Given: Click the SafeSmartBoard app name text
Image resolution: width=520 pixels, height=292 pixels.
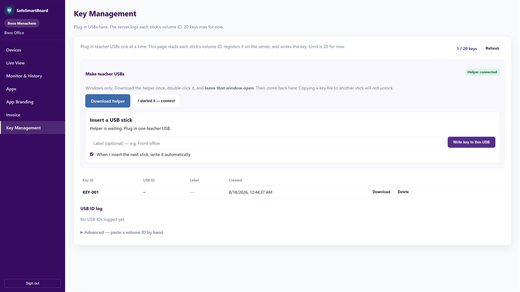Looking at the screenshot, I should pos(32,10).
